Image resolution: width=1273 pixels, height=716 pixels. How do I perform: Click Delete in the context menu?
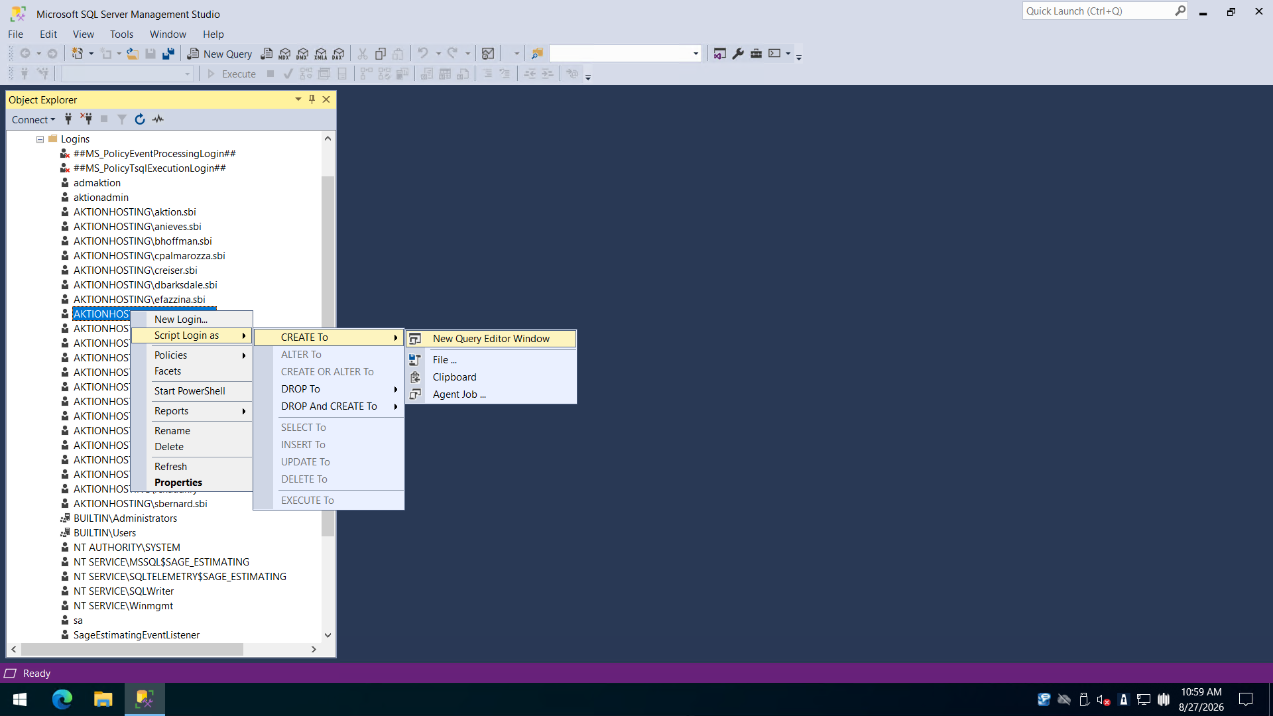pos(192,447)
